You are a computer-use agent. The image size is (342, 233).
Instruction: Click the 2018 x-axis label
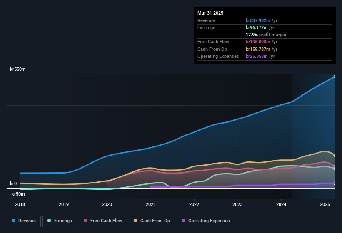[x=20, y=204]
